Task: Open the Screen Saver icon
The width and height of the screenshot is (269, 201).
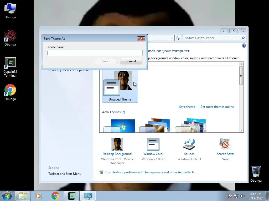Action: 225,144
